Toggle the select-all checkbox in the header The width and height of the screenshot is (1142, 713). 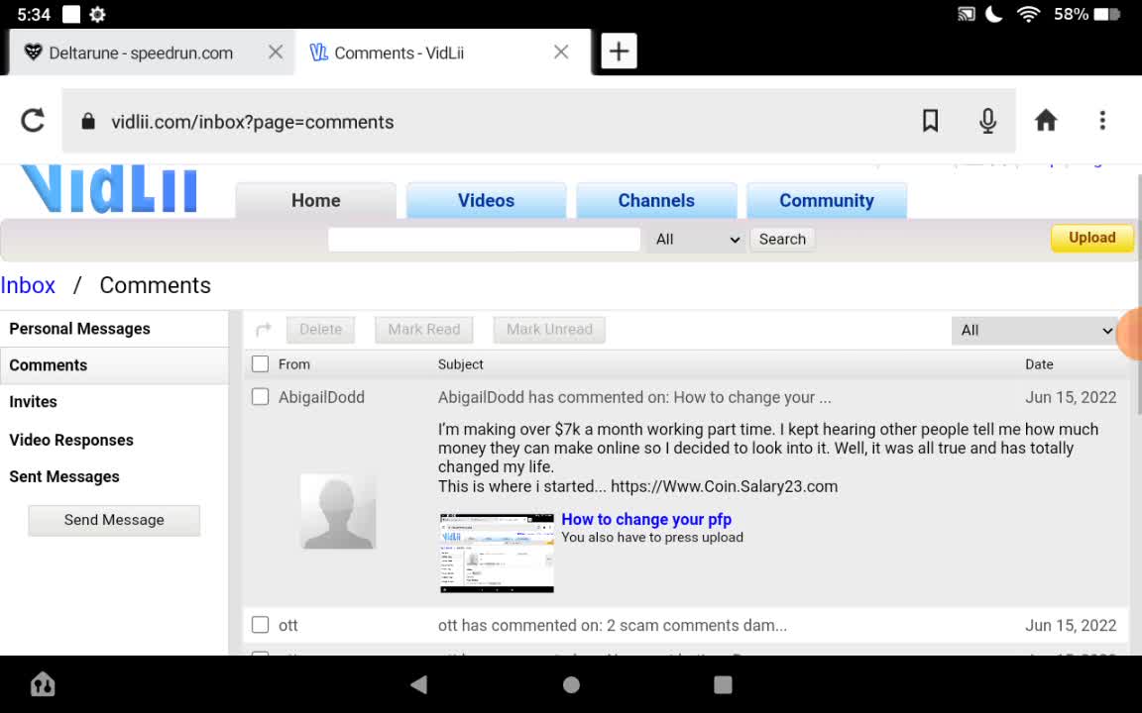260,363
